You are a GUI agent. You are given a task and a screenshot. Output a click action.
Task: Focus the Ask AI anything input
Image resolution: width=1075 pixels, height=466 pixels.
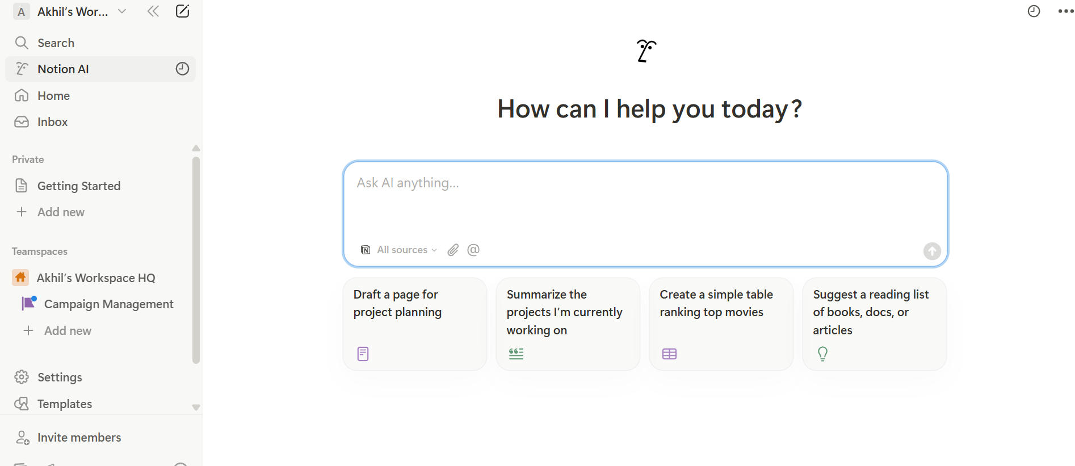pos(645,199)
